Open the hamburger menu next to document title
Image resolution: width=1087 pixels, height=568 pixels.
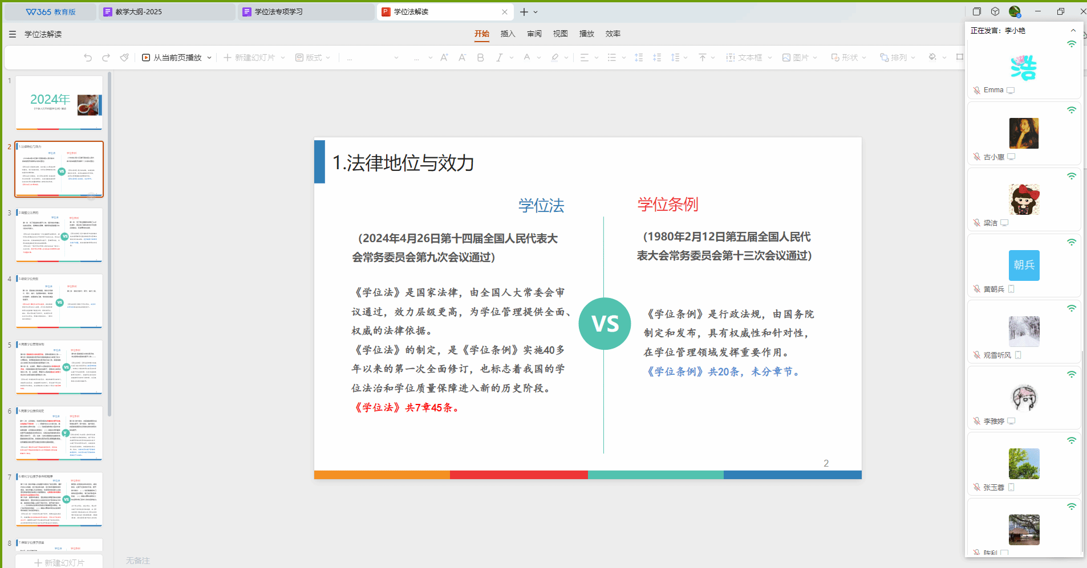click(13, 34)
